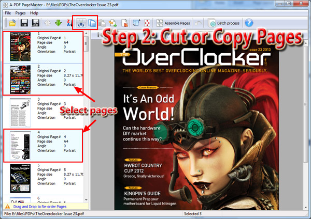Open help with the blue question mark icon
This screenshot has height=219, width=311.
[x=249, y=23]
